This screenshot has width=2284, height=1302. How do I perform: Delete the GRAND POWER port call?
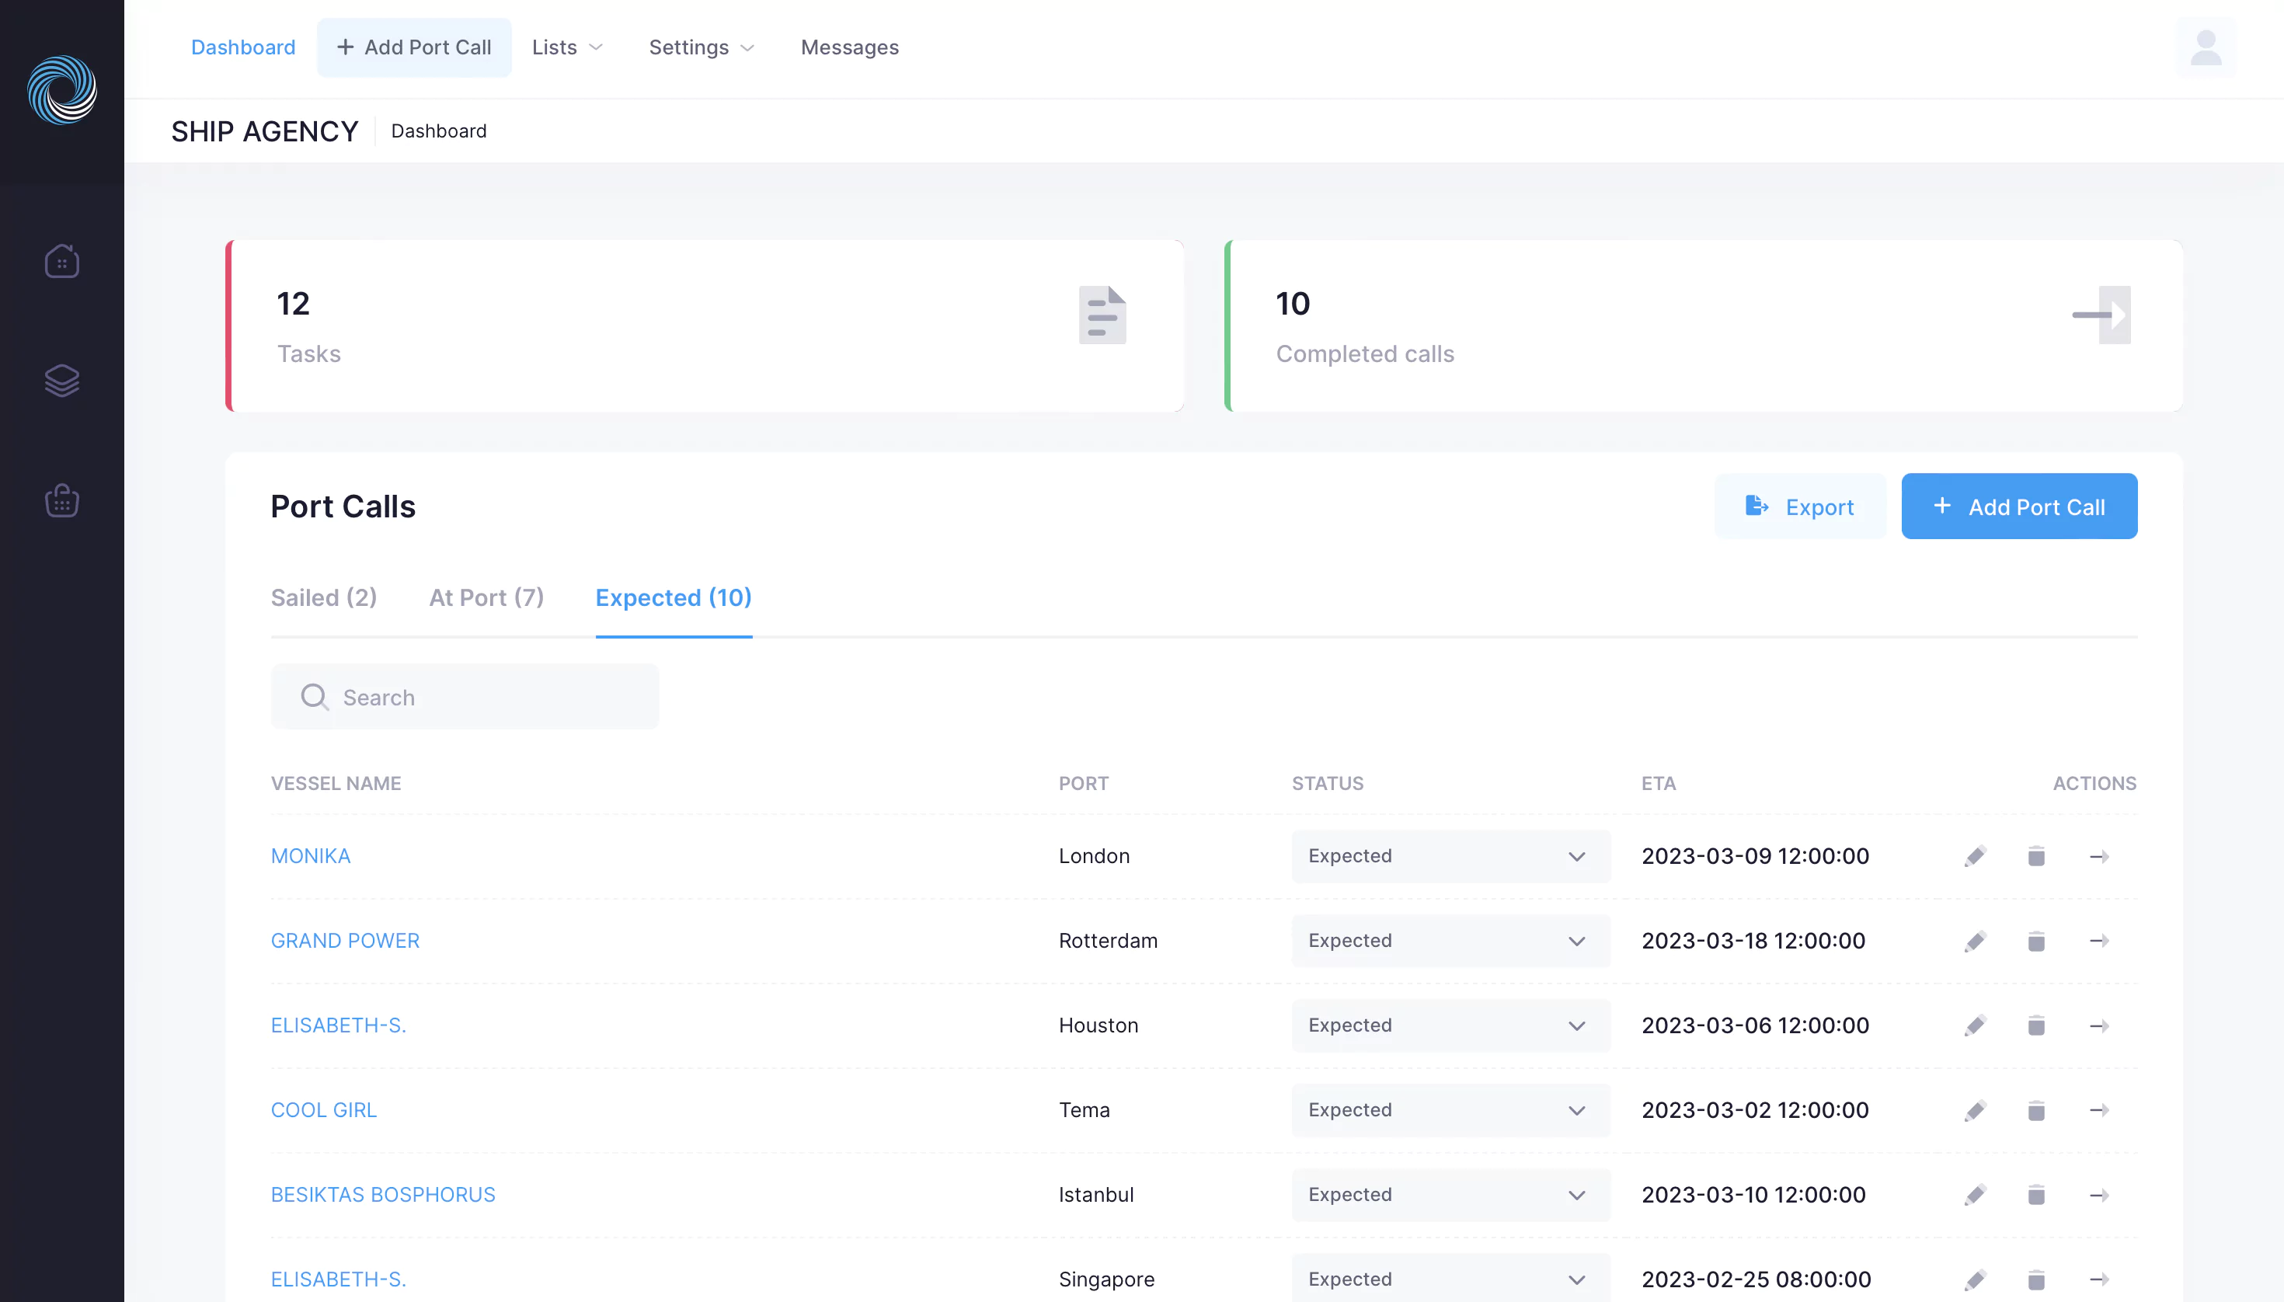(x=2036, y=941)
